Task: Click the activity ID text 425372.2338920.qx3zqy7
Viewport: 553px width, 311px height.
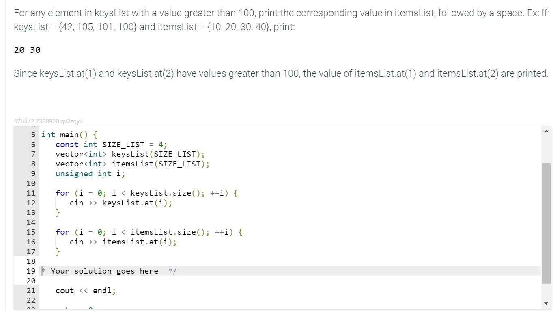Action: (48, 121)
